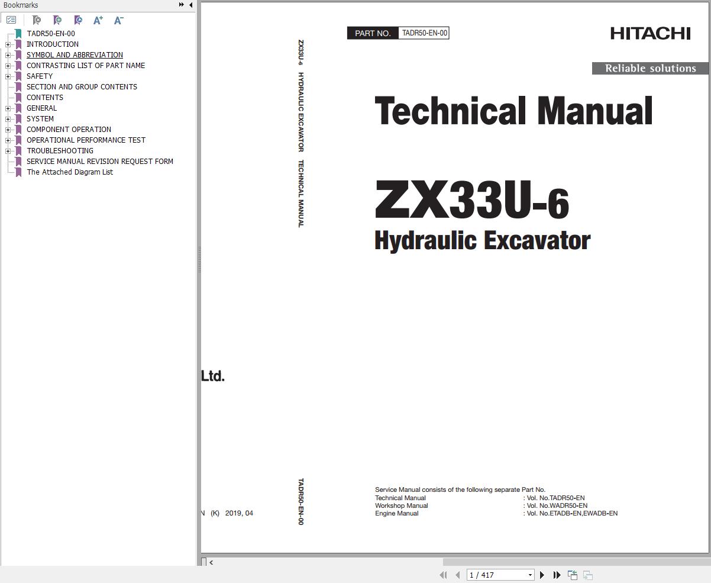The image size is (711, 583).
Task: Click the Technical Manual title text
Action: pyautogui.click(x=513, y=111)
